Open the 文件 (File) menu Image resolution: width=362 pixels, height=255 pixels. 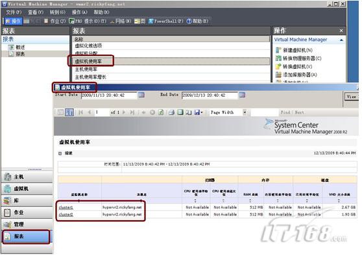pyautogui.click(x=14, y=12)
